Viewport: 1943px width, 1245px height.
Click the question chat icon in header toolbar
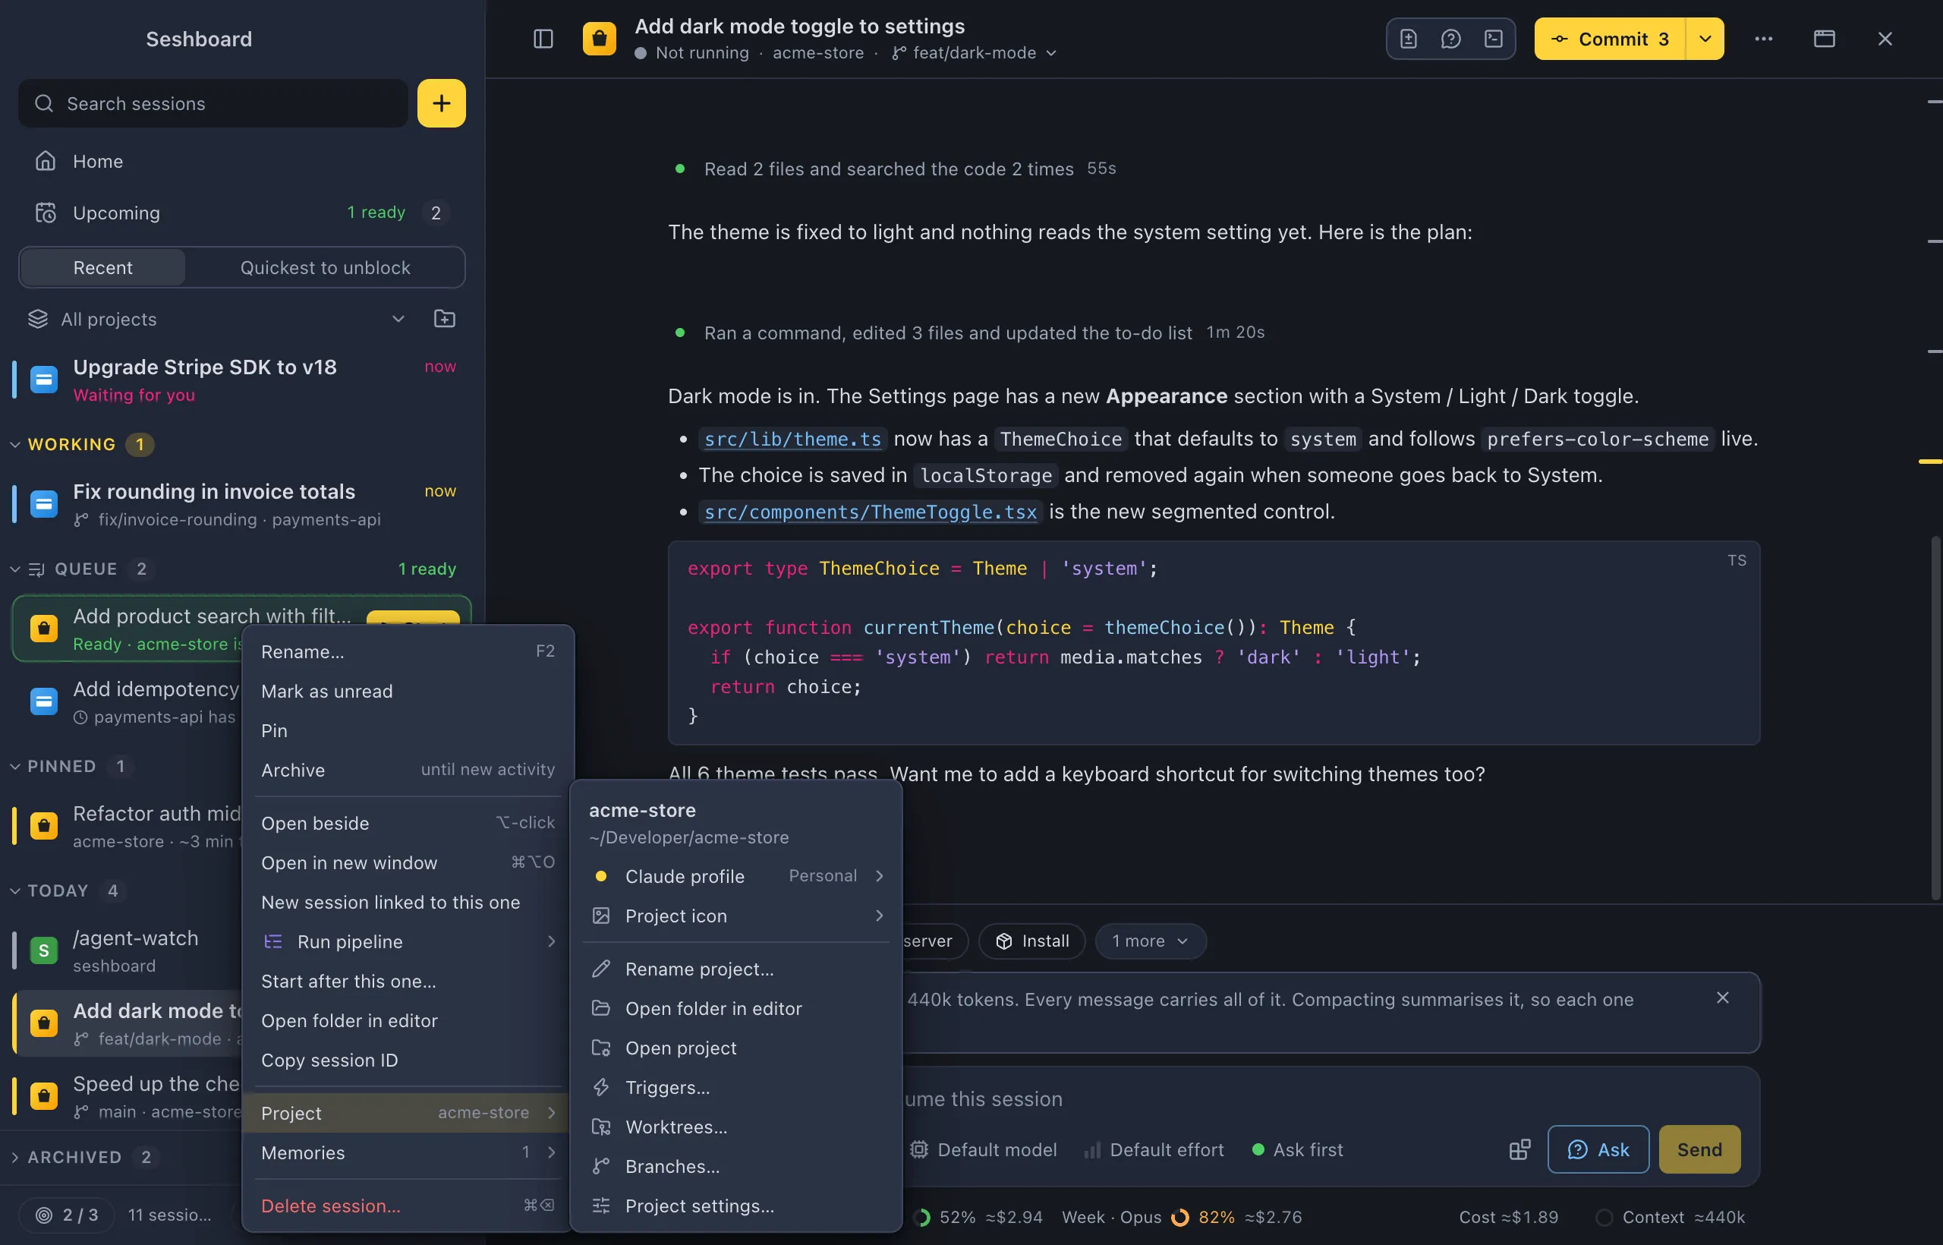point(1450,39)
